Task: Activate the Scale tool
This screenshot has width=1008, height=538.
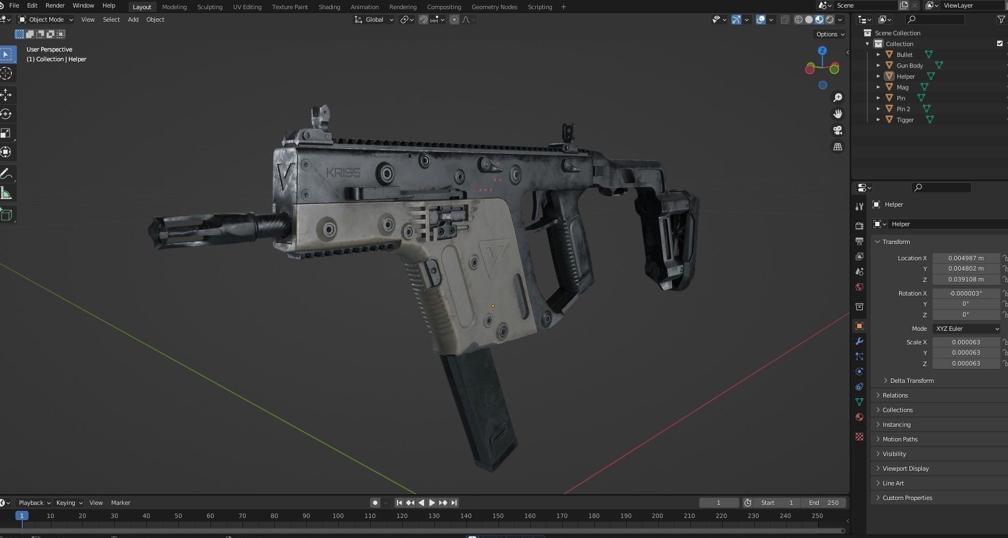Action: tap(7, 133)
